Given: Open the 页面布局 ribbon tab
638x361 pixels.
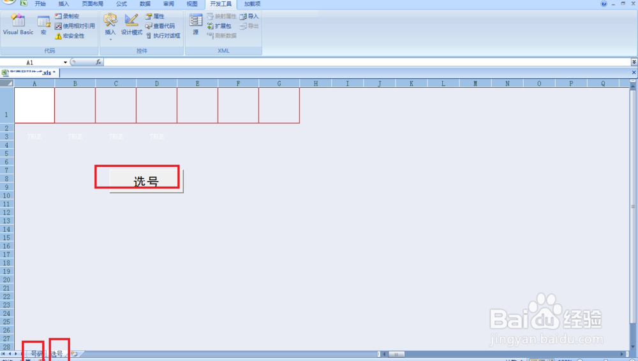Looking at the screenshot, I should (x=93, y=4).
